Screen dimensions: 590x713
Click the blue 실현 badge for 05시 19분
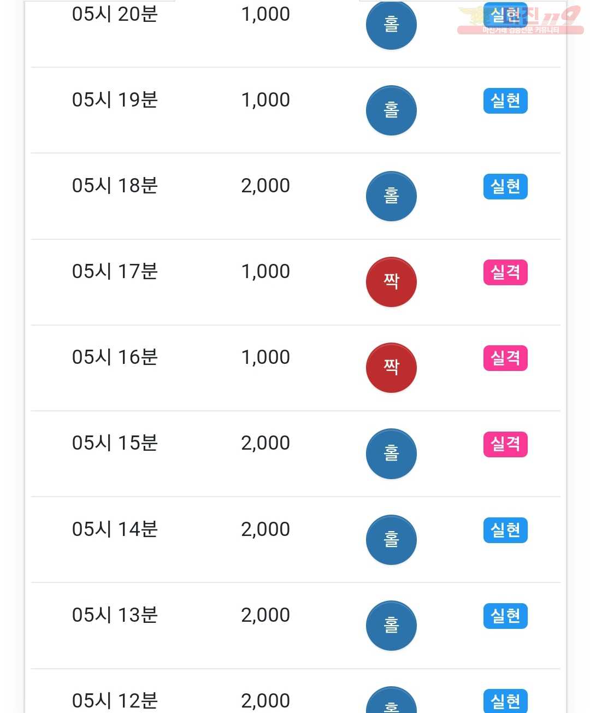coord(505,101)
